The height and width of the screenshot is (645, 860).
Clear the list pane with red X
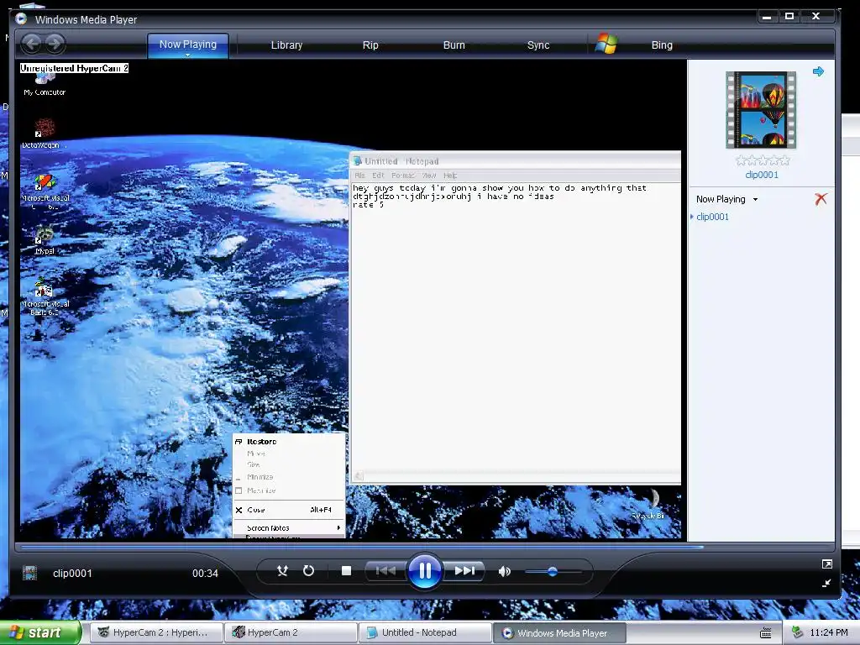click(x=821, y=198)
